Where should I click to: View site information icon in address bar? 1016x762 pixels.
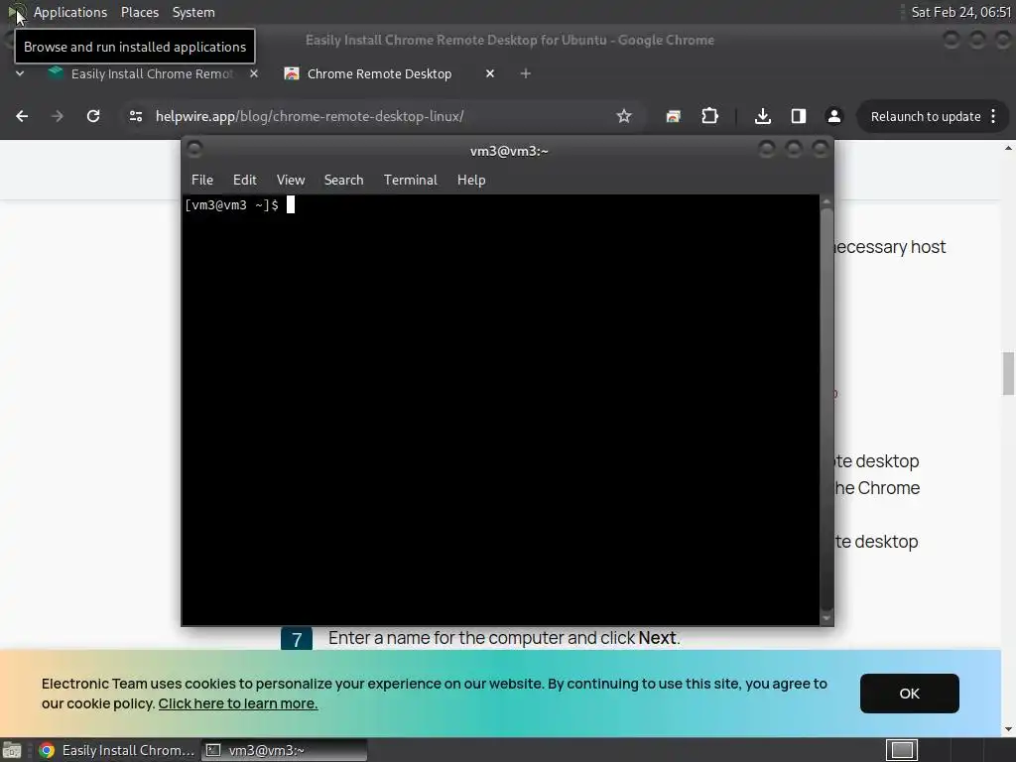(135, 116)
